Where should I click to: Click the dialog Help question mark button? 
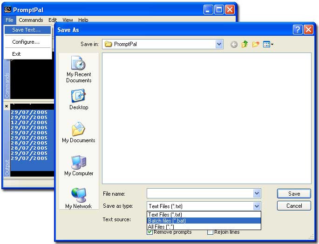[x=298, y=30]
